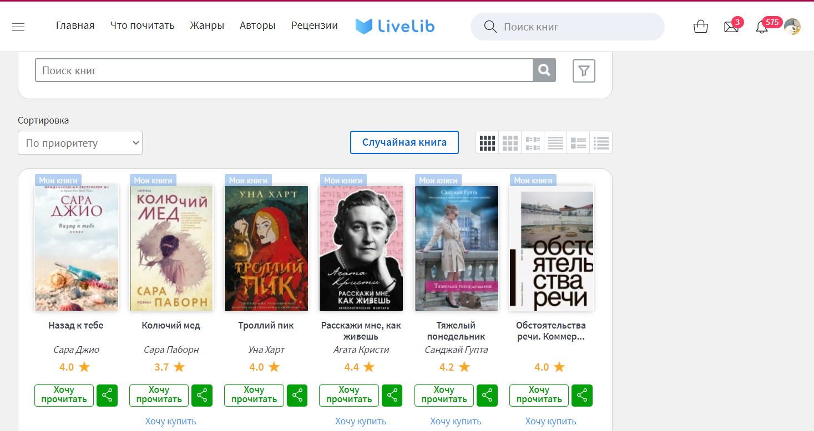Click Хочу прочитать for Троллий пик
The height and width of the screenshot is (431, 814).
tap(254, 396)
